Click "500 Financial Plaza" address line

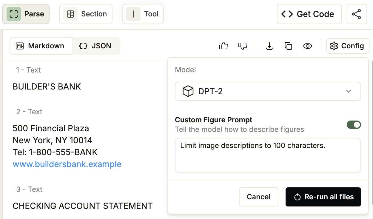[x=51, y=128]
